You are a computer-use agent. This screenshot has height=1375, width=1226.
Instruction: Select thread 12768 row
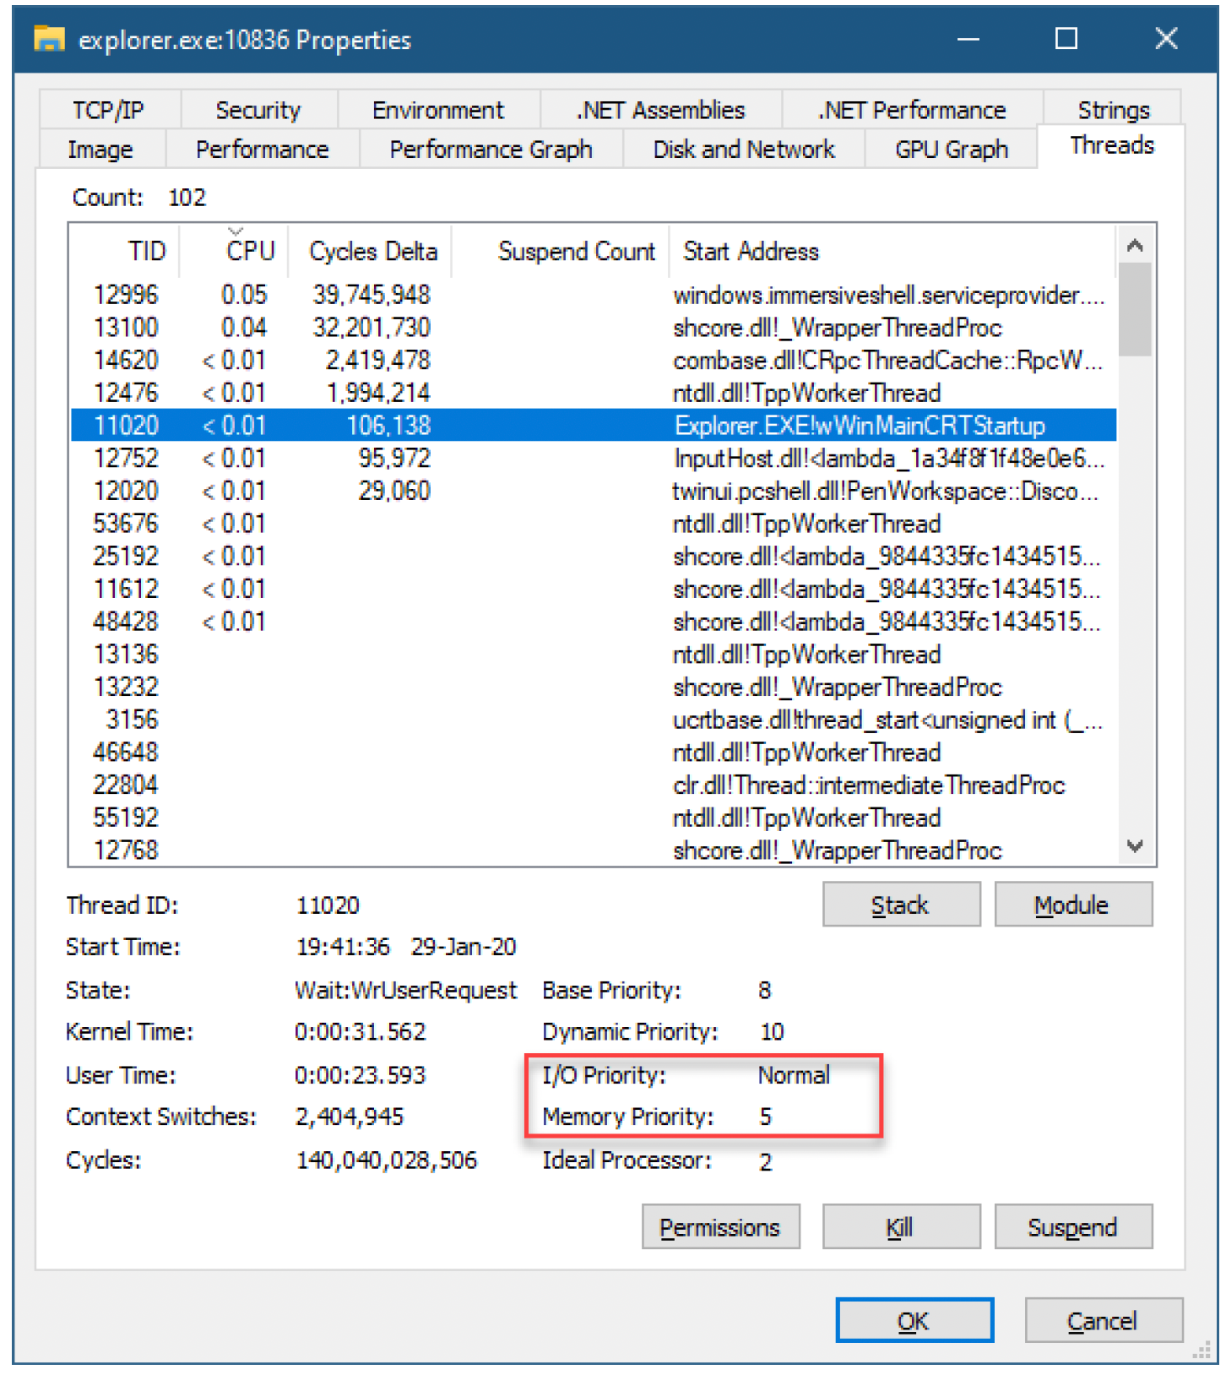[x=594, y=850]
